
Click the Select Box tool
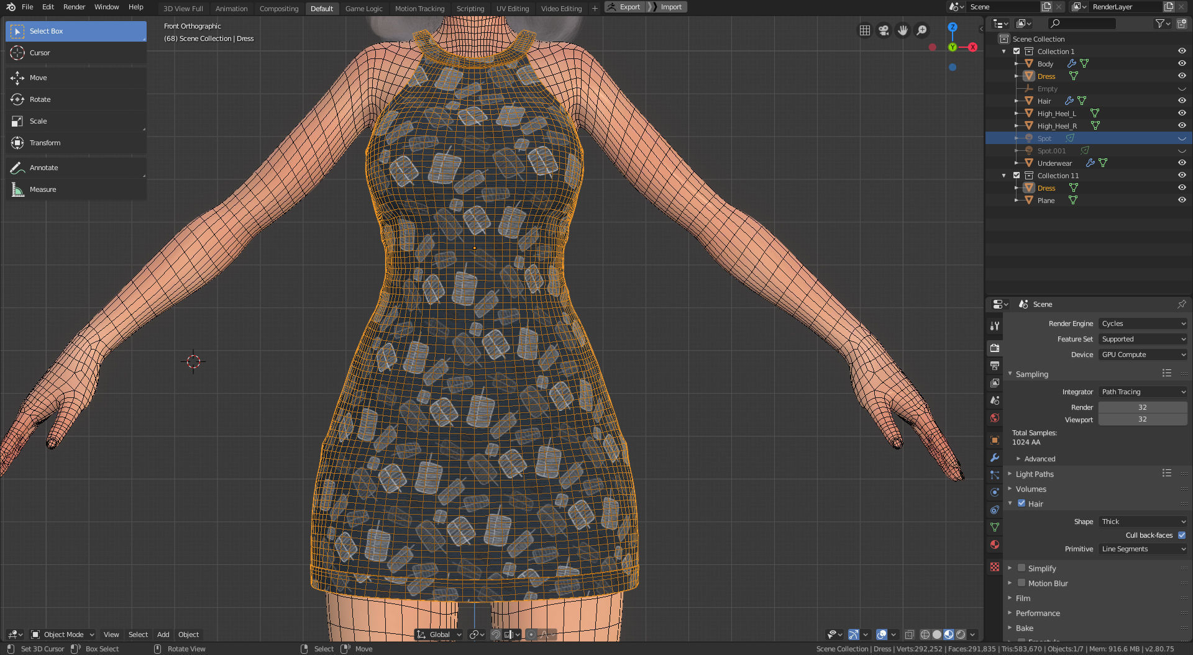pos(76,31)
